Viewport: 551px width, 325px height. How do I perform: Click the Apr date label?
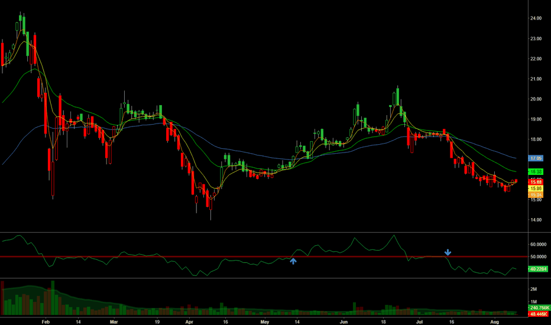(x=189, y=322)
